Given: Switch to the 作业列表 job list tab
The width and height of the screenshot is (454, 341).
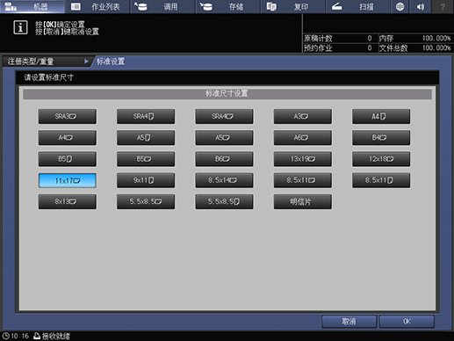Looking at the screenshot, I should [97, 6].
